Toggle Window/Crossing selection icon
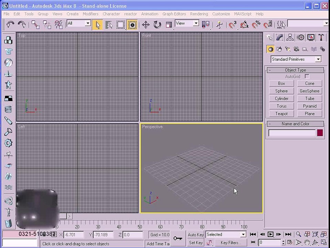The width and height of the screenshot is (330, 248). click(x=132, y=25)
